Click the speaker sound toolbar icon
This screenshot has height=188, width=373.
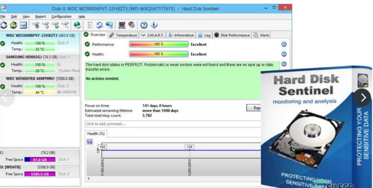(132, 25)
